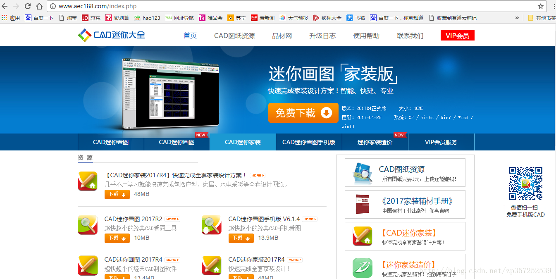Open the 联系我们 nav menu item

410,36
